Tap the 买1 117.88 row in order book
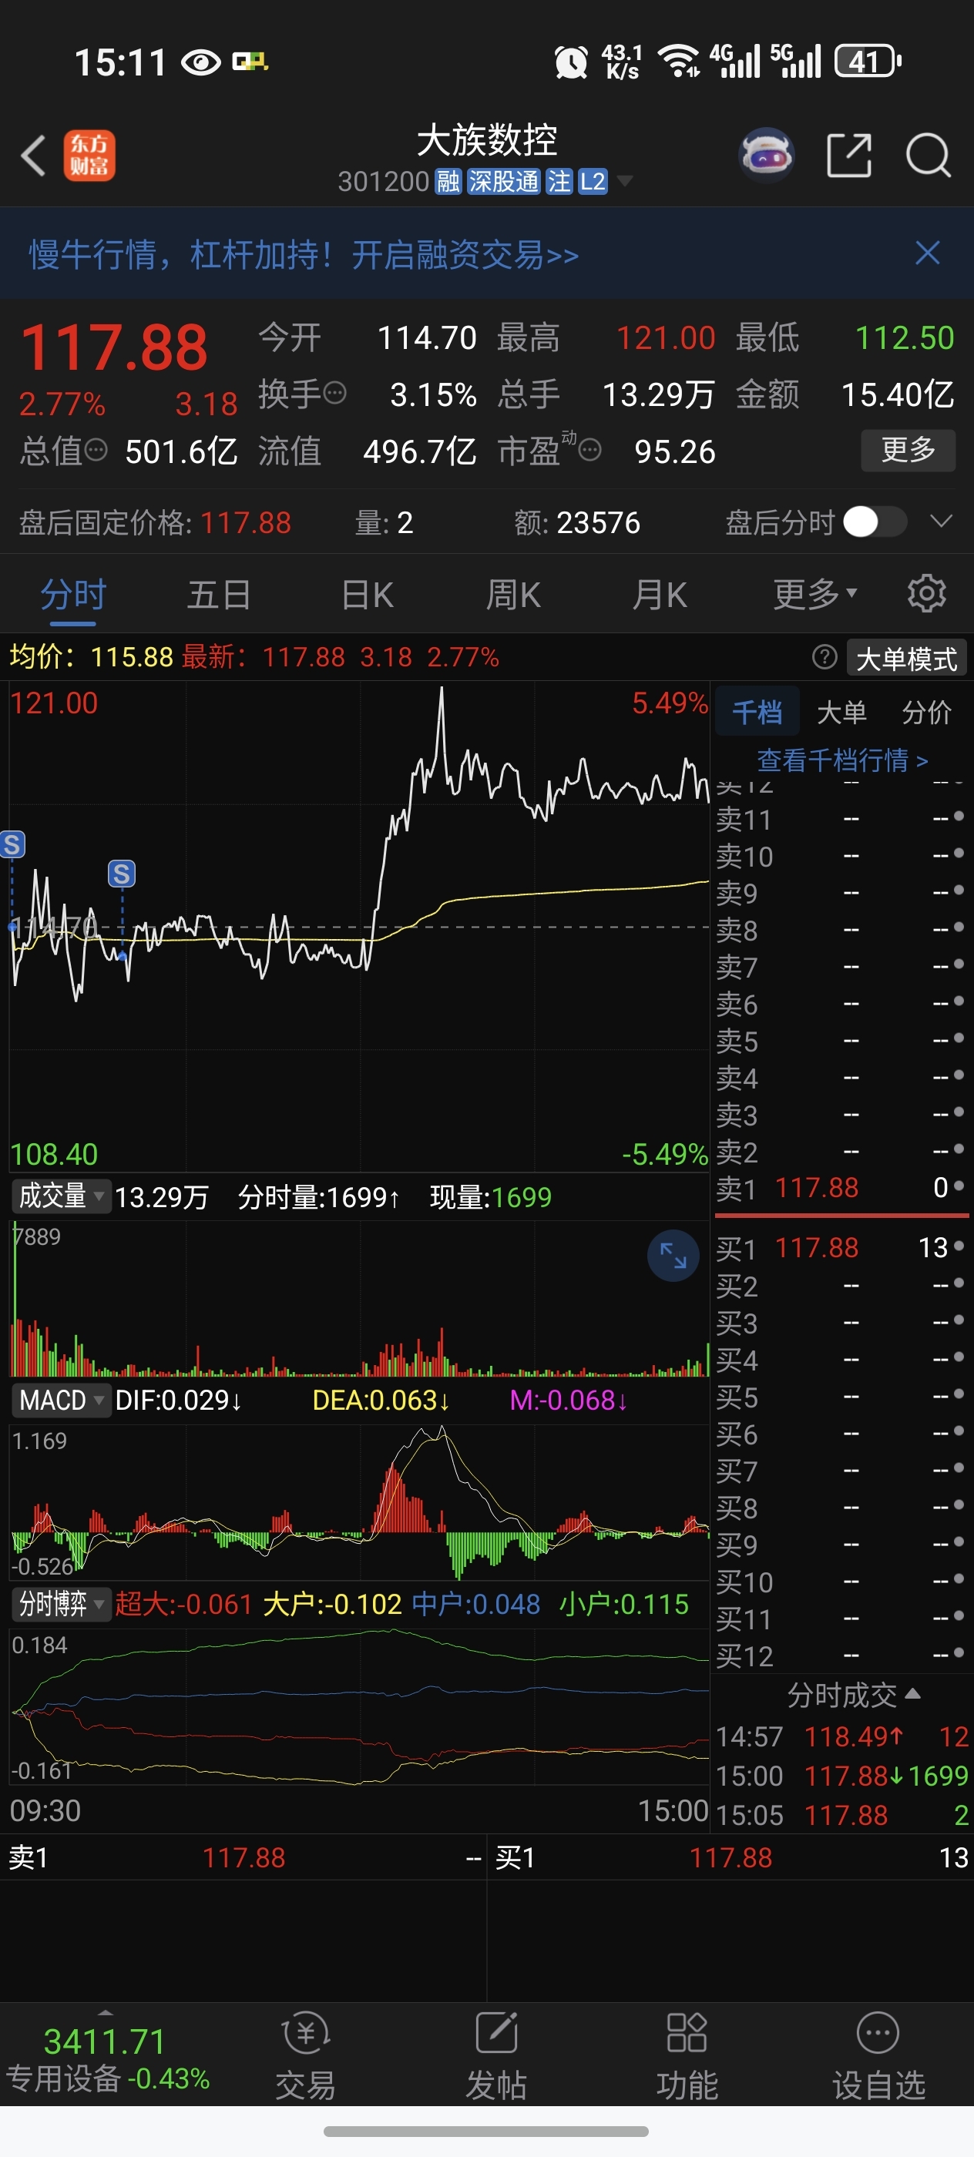974x2157 pixels. pos(841,1249)
